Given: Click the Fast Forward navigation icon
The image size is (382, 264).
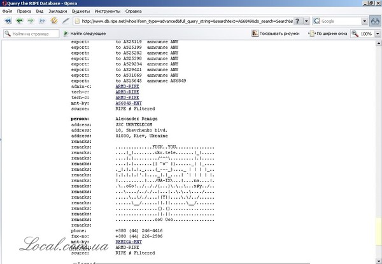Looking at the screenshot, I should click(42, 21).
